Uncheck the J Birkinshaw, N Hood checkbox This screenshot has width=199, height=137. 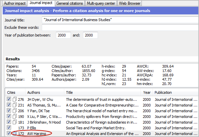[9, 122]
